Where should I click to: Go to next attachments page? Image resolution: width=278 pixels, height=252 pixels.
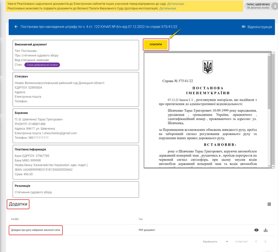coord(265,241)
